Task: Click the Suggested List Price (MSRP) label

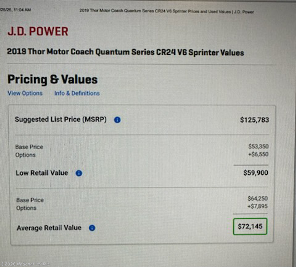Action: click(60, 120)
